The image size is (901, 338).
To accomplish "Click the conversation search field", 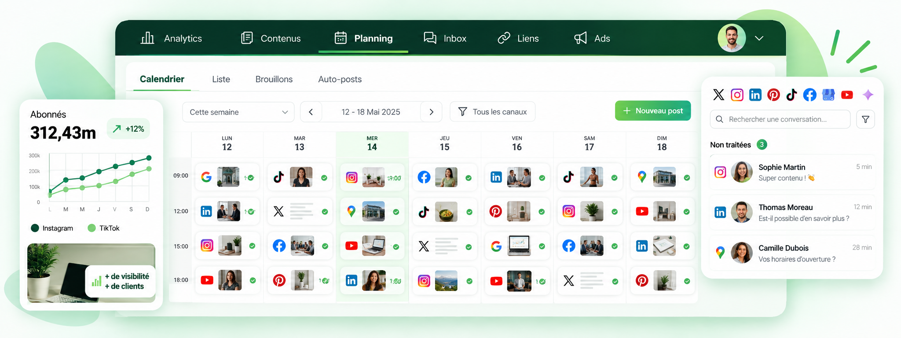I will [x=780, y=119].
